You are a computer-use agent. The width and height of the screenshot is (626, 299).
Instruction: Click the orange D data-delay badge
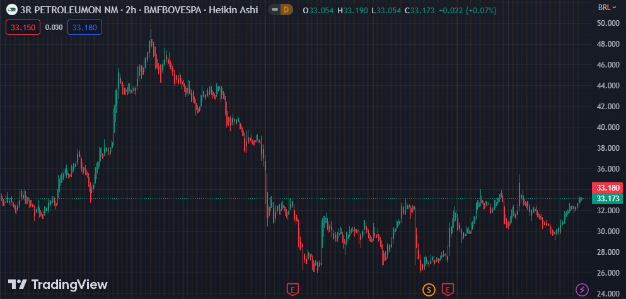click(x=286, y=10)
